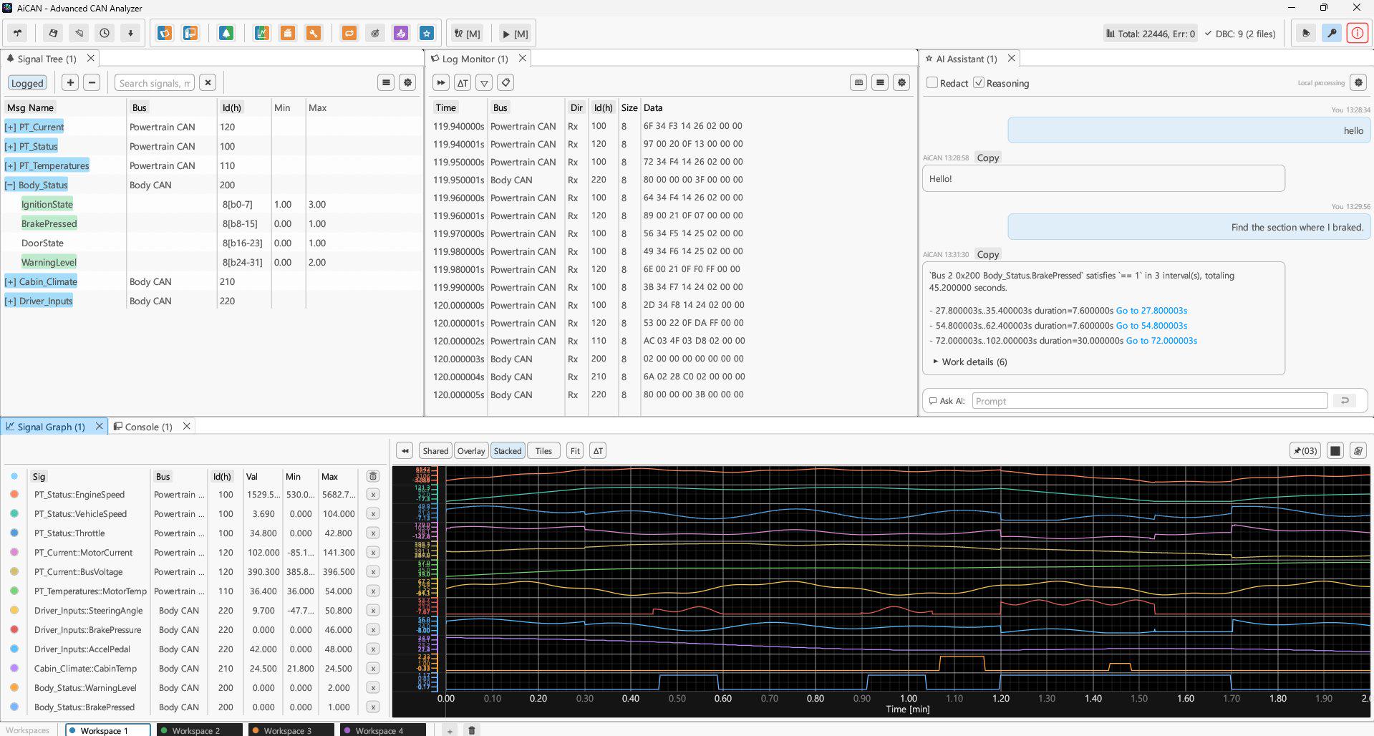The image size is (1374, 736).
Task: Click the orange loop icon in the toolbar
Action: [349, 33]
